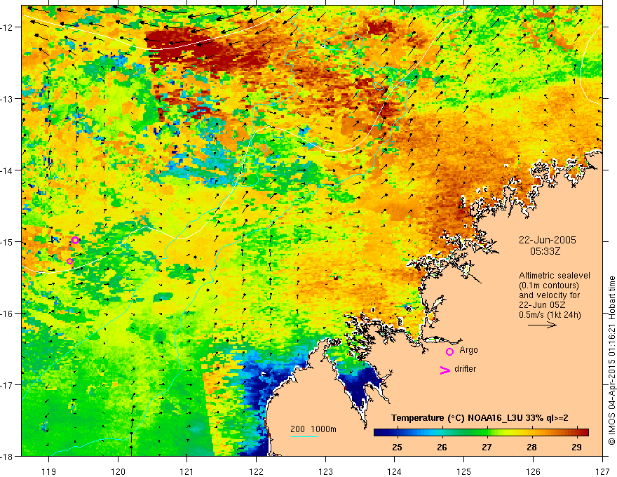
Task: Click the '-13' latitude axis label
Action: (8, 98)
